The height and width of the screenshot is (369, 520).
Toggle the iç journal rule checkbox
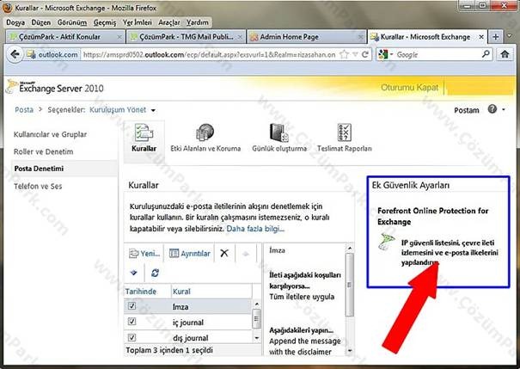132,321
